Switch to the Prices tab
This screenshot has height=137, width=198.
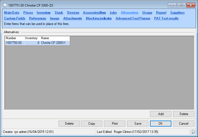click(28, 13)
